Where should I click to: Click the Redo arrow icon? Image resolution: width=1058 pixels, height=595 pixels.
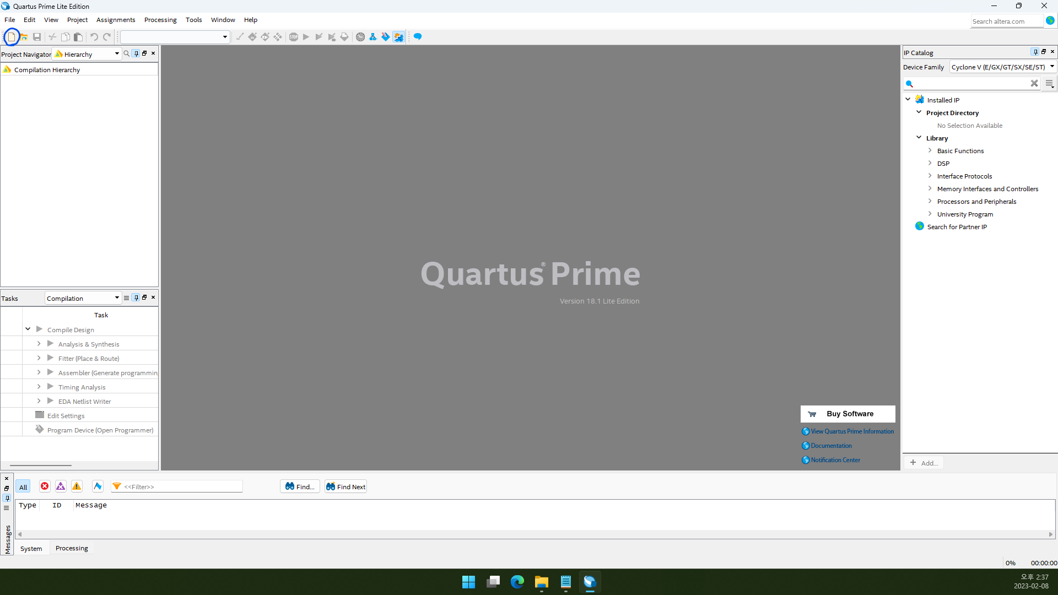point(107,37)
